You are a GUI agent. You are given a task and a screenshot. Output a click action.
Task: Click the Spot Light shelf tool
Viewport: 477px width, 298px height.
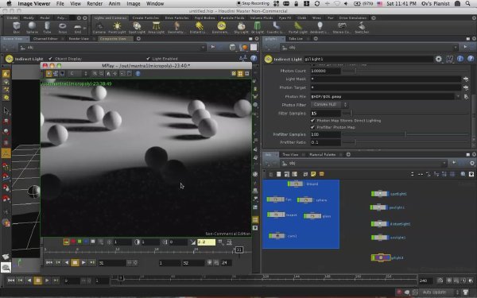[137, 28]
